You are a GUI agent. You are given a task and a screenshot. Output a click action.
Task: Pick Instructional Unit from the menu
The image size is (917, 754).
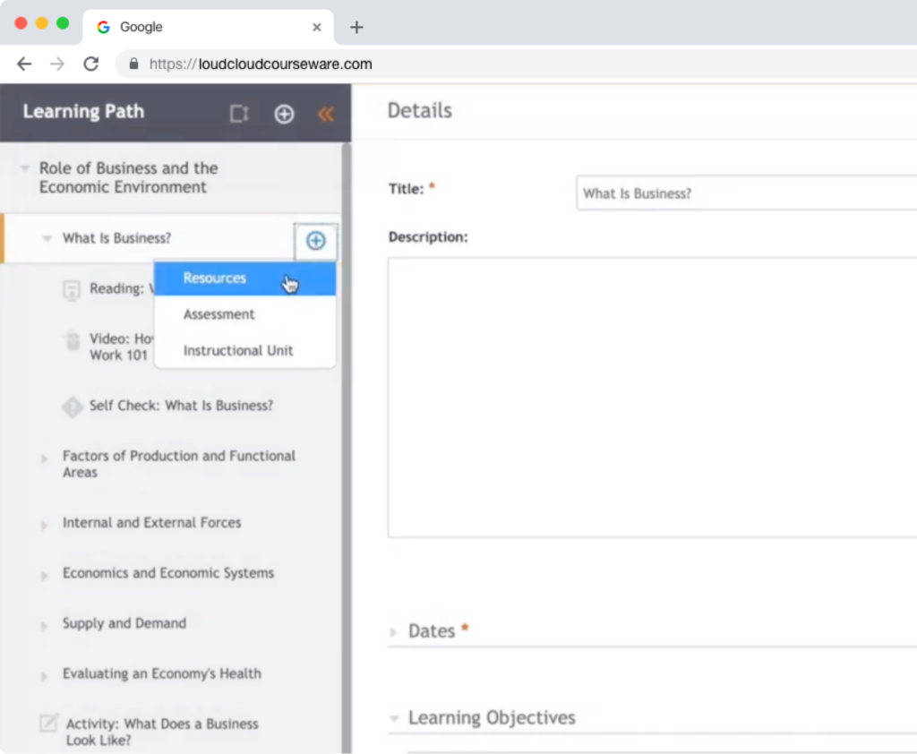[238, 350]
